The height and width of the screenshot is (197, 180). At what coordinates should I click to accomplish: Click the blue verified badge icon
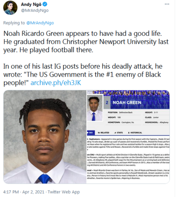[45, 4]
